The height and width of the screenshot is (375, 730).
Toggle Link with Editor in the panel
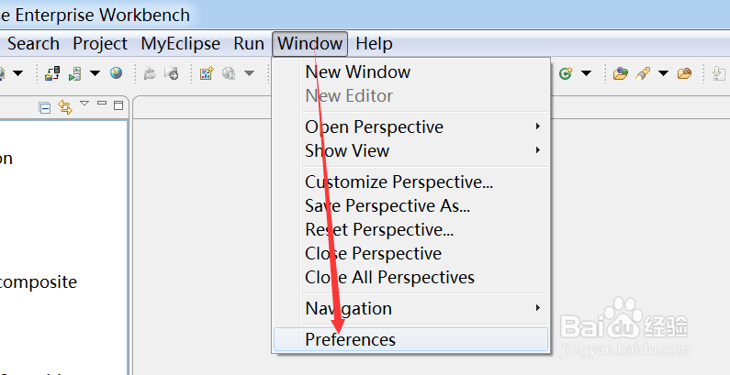click(64, 107)
